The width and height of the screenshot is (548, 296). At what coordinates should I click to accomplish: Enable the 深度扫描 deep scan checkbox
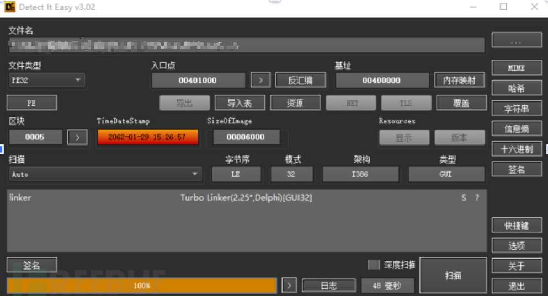coord(374,265)
